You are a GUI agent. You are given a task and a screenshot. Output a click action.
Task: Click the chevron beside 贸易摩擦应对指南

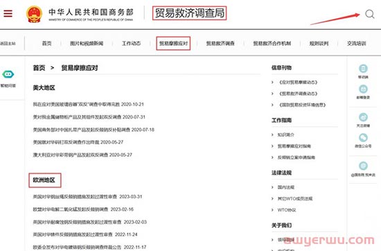point(272,146)
